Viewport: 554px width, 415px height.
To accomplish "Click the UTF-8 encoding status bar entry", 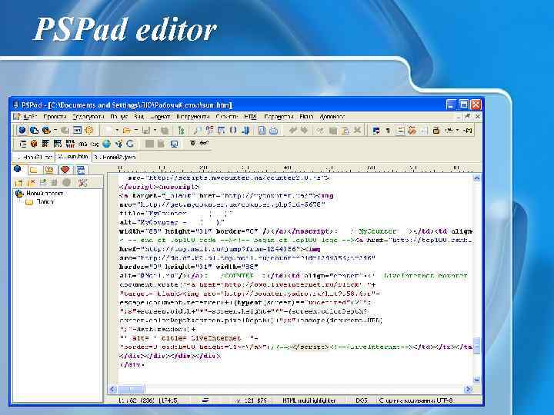I will coord(415,400).
